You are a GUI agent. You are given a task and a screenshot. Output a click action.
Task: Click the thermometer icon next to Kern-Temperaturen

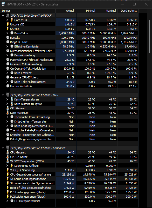(x=12, y=99)
